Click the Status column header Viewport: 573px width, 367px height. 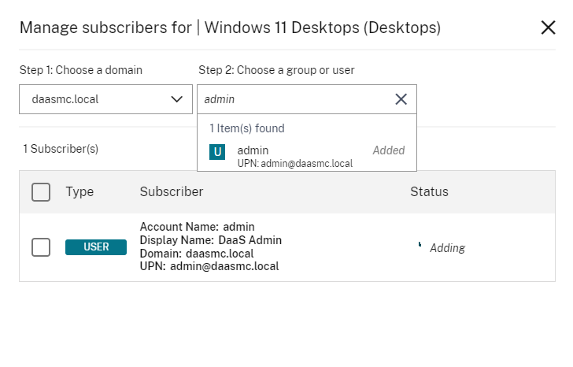(x=429, y=191)
